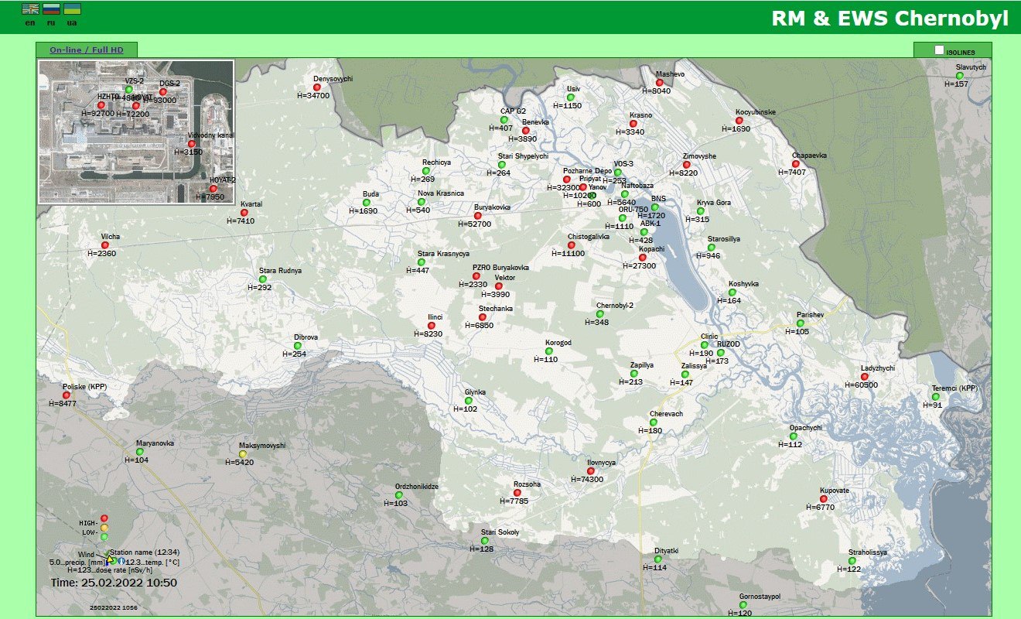The image size is (1021, 619).
Task: Select the red Ilovnycya station marker
Action: tap(590, 471)
